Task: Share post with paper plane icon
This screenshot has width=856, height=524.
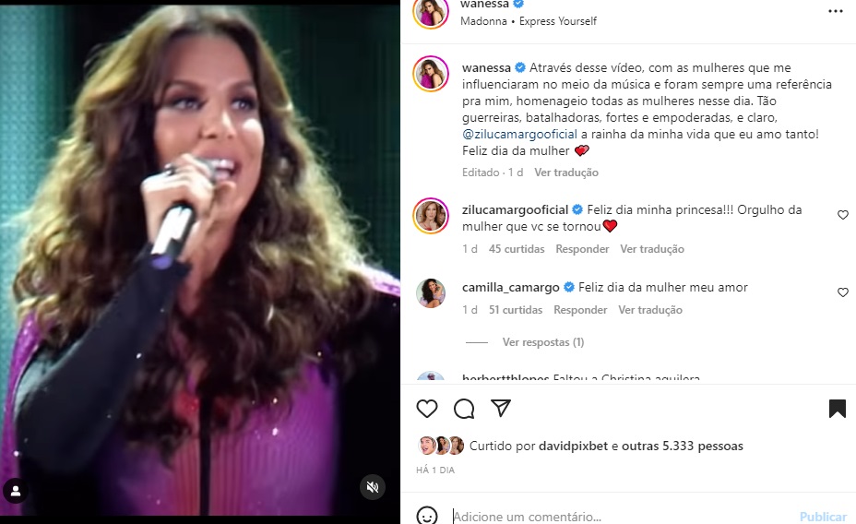Action: [501, 409]
